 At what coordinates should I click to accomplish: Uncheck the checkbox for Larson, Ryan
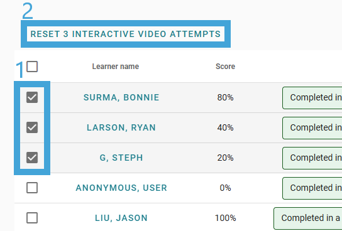coord(32,127)
